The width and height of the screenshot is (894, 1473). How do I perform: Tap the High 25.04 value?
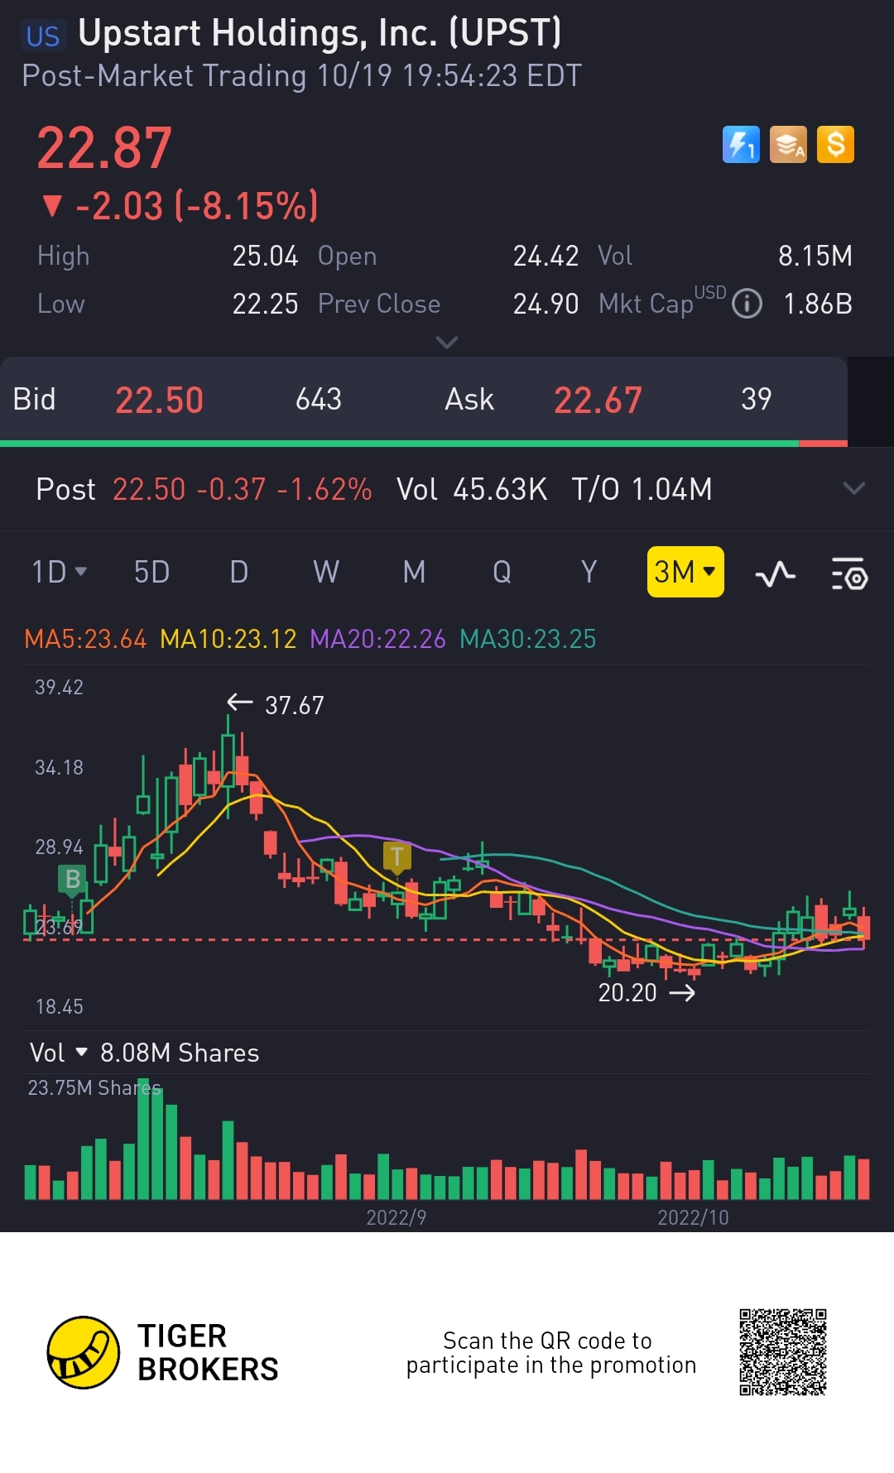click(265, 256)
